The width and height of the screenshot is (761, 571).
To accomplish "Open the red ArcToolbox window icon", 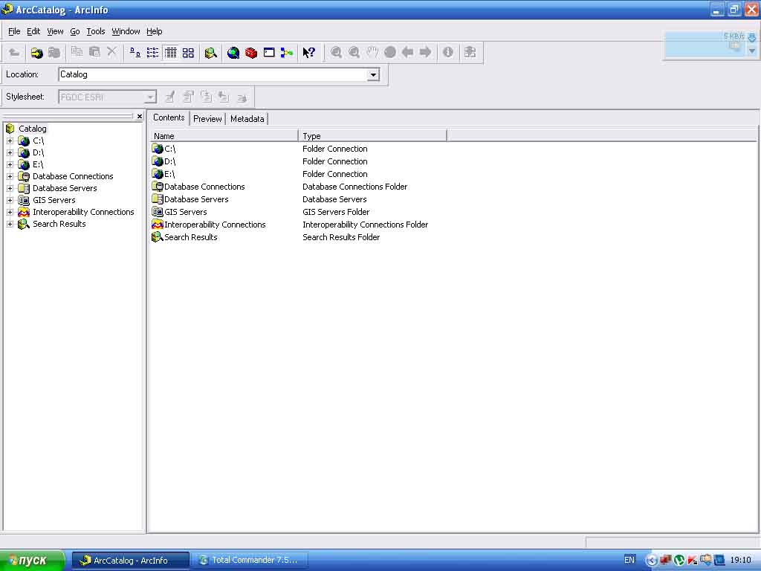I will click(x=251, y=53).
